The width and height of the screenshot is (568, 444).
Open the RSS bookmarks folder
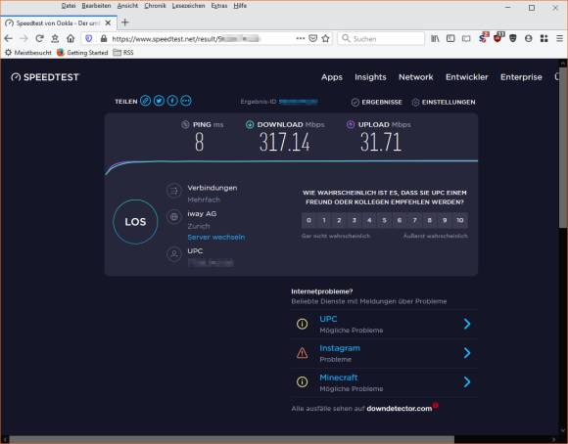click(x=123, y=53)
